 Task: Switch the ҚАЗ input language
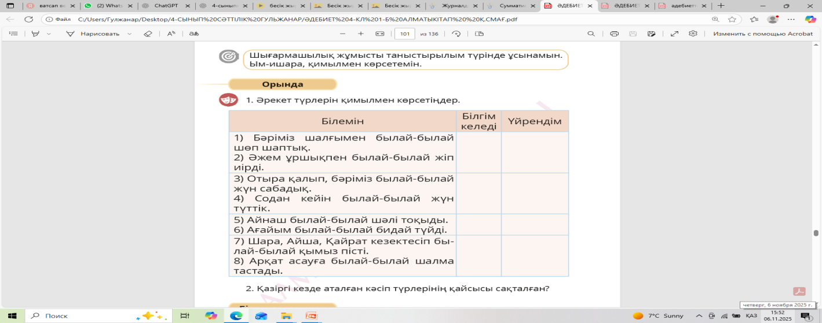(x=751, y=315)
